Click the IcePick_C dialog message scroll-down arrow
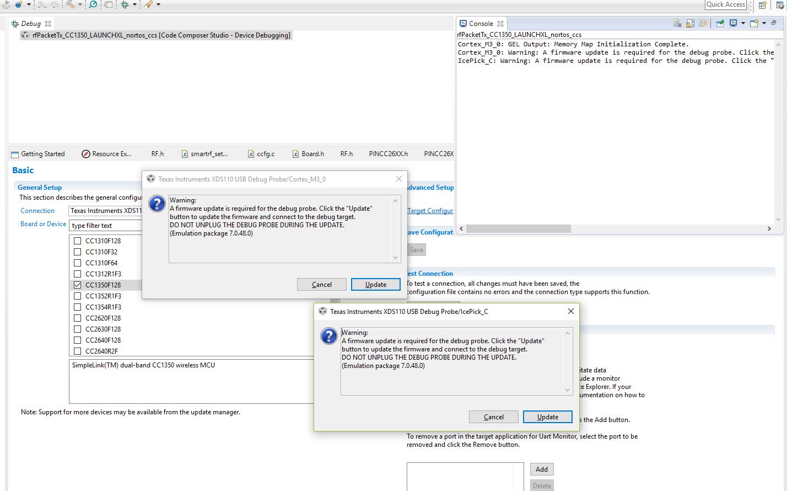 (567, 390)
